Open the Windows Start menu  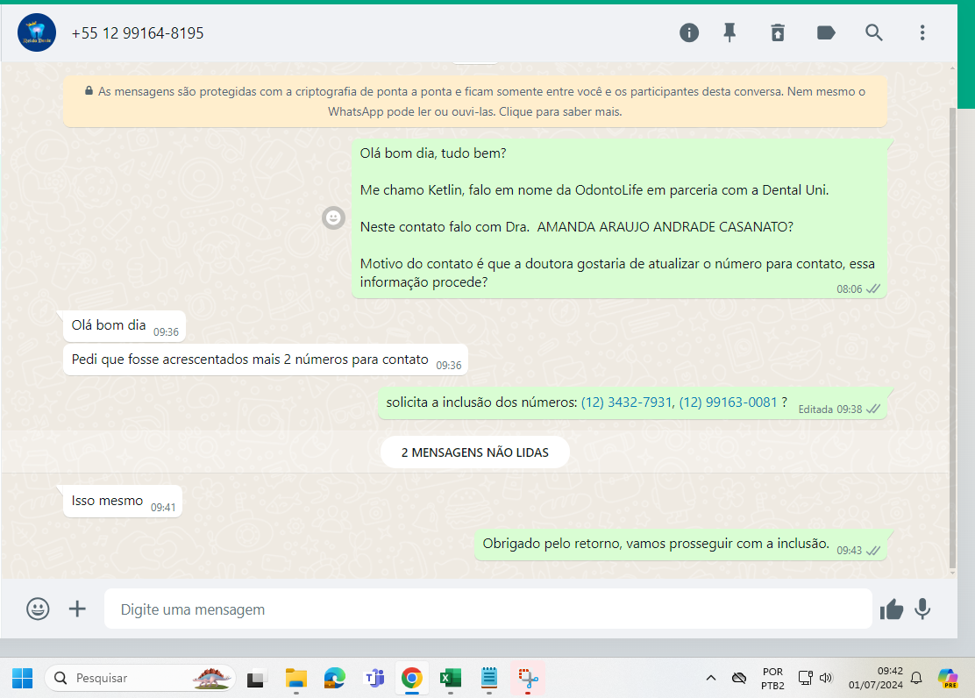point(23,678)
